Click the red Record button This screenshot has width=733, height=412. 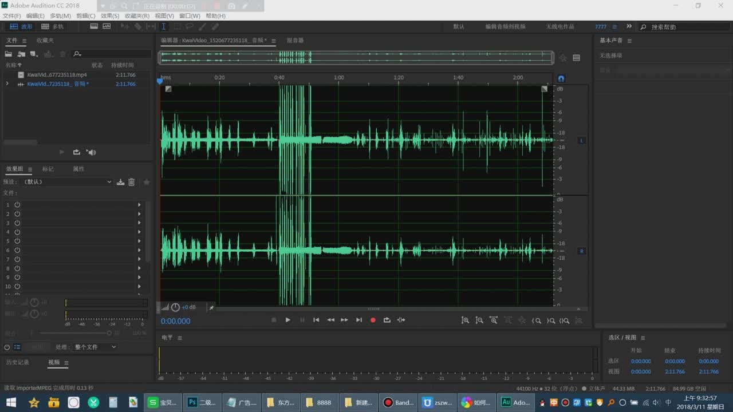373,320
